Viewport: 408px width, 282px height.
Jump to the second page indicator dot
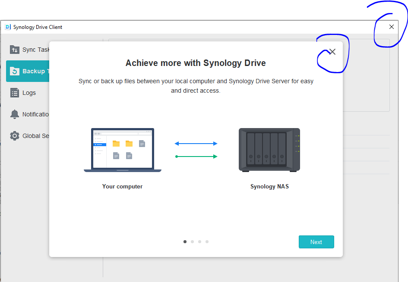192,242
